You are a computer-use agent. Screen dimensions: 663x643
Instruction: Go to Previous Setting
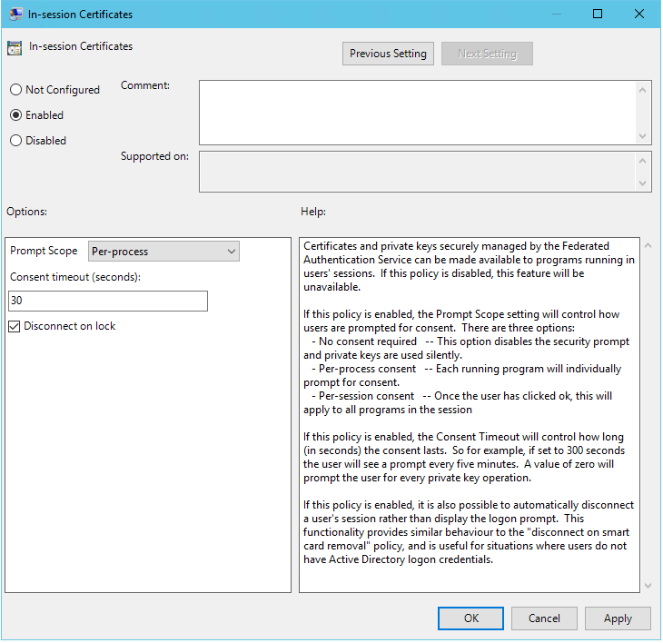(388, 54)
